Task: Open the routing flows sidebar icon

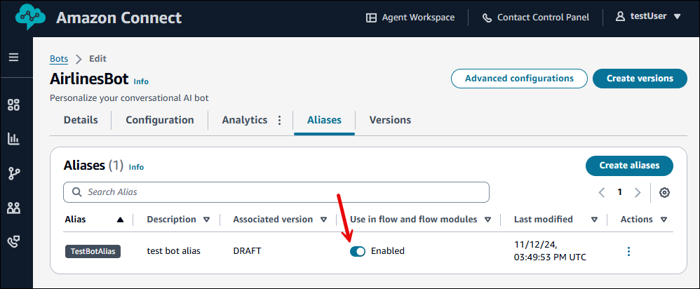Action: (x=13, y=173)
